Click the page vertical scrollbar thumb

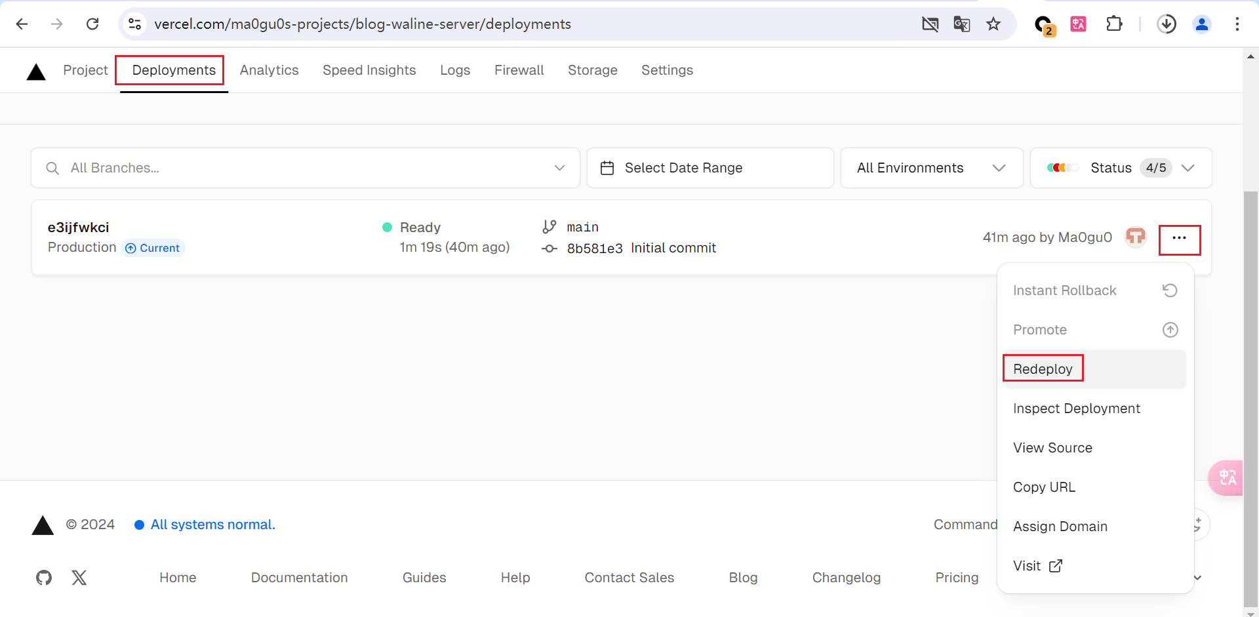point(1250,400)
